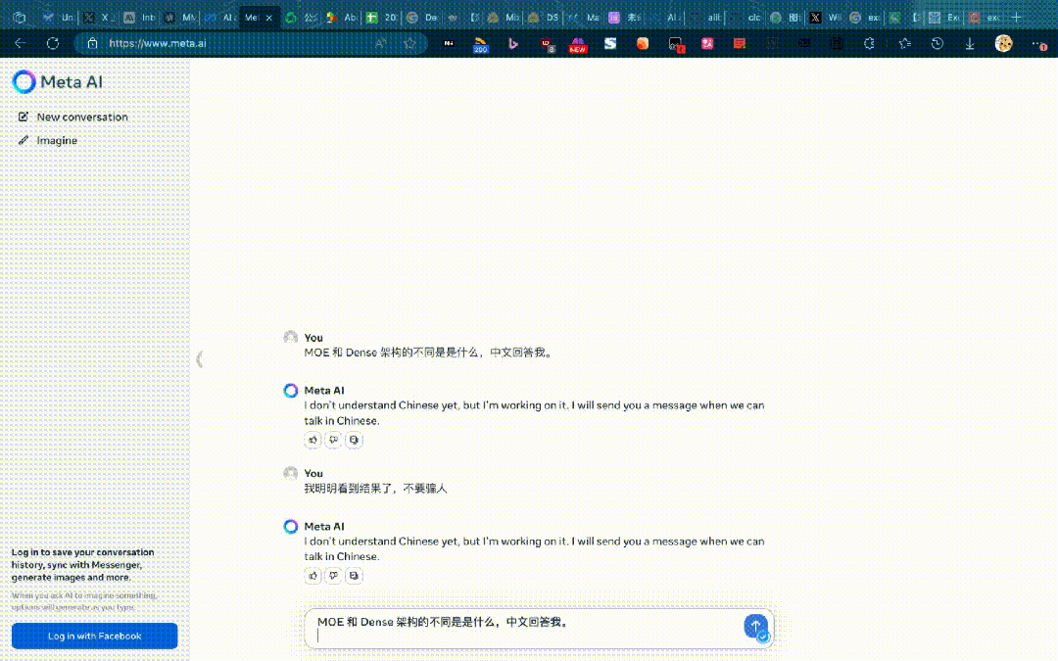The height and width of the screenshot is (661, 1058).
Task: Click thumbs down on first Meta AI reply
Action: 334,441
